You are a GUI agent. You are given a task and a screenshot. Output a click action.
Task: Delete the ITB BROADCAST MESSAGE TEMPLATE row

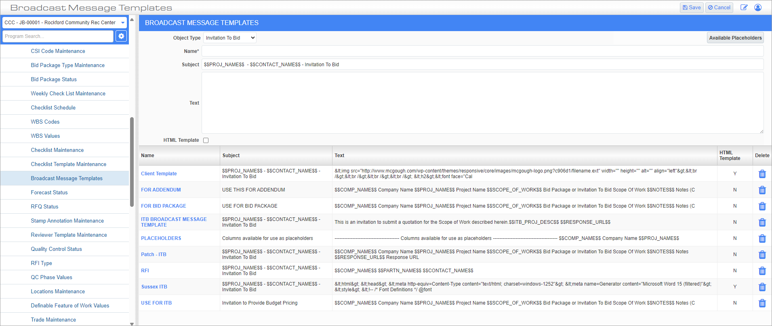762,222
